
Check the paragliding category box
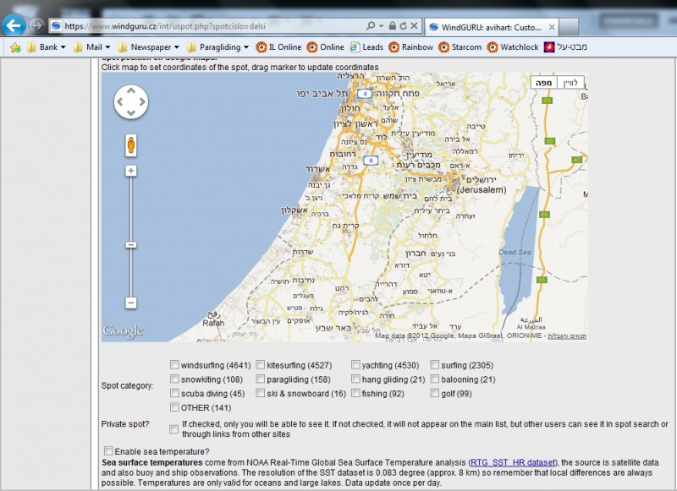coord(261,379)
